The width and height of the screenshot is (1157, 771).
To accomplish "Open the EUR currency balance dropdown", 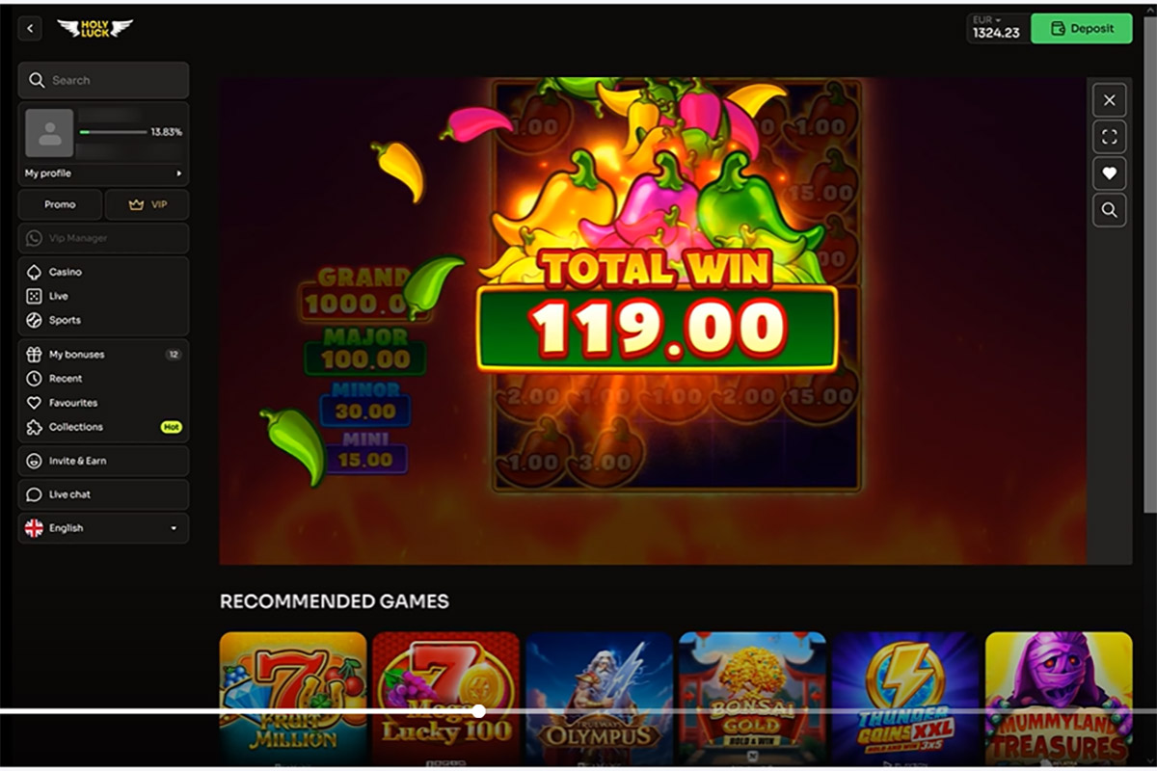I will click(997, 28).
